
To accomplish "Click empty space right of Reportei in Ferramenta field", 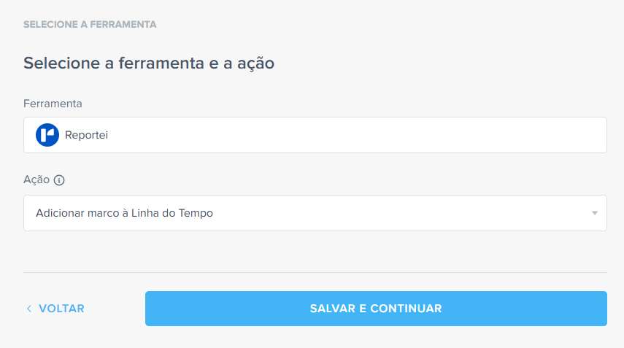I will [x=365, y=135].
